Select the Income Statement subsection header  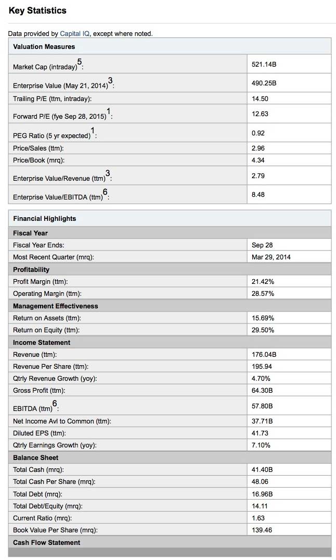pyautogui.click(x=170, y=342)
